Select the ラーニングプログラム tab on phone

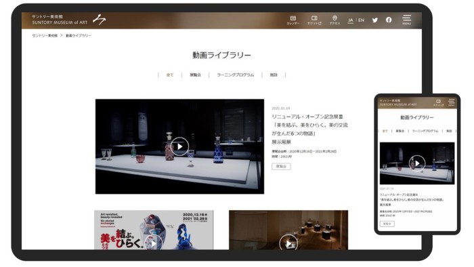pos(425,131)
